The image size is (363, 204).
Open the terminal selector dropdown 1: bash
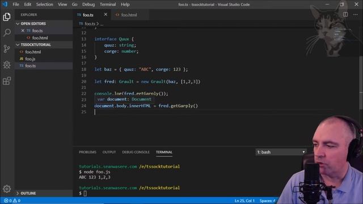[281, 152]
